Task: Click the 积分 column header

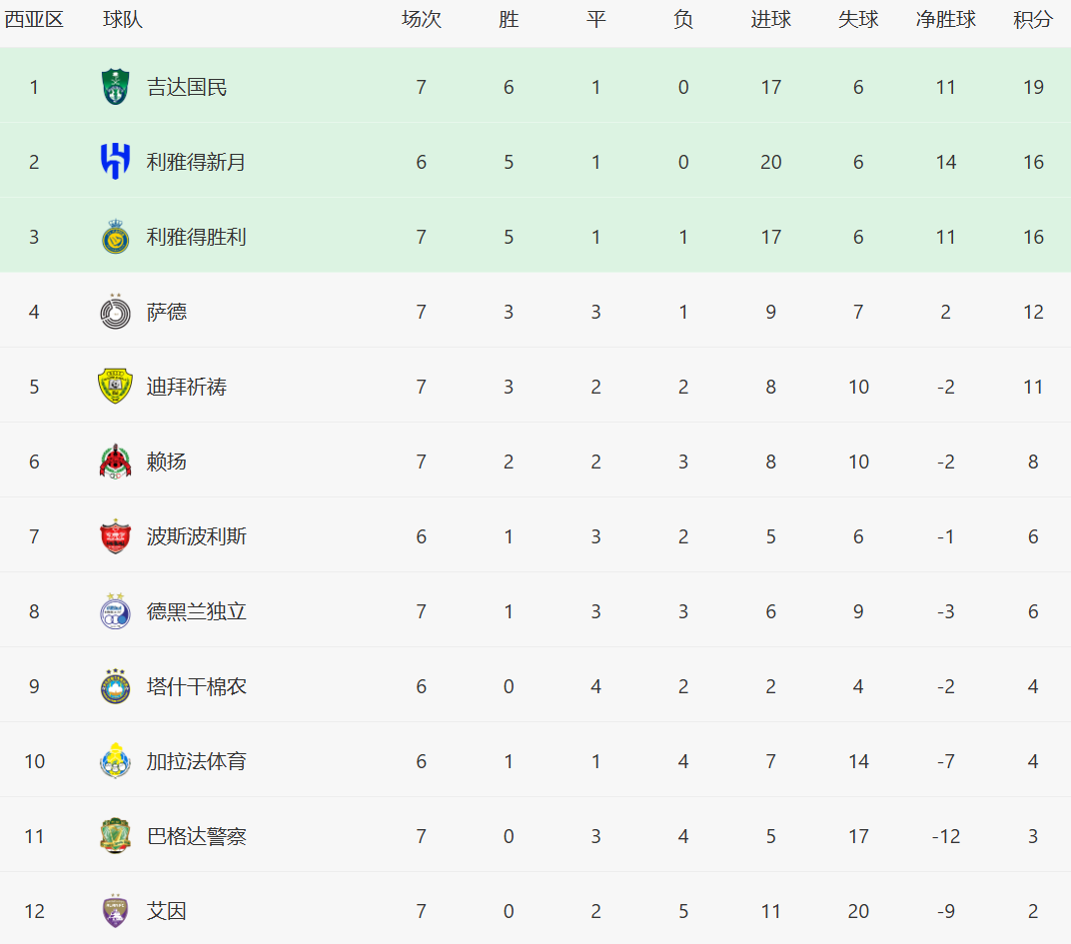Action: pos(1033,19)
